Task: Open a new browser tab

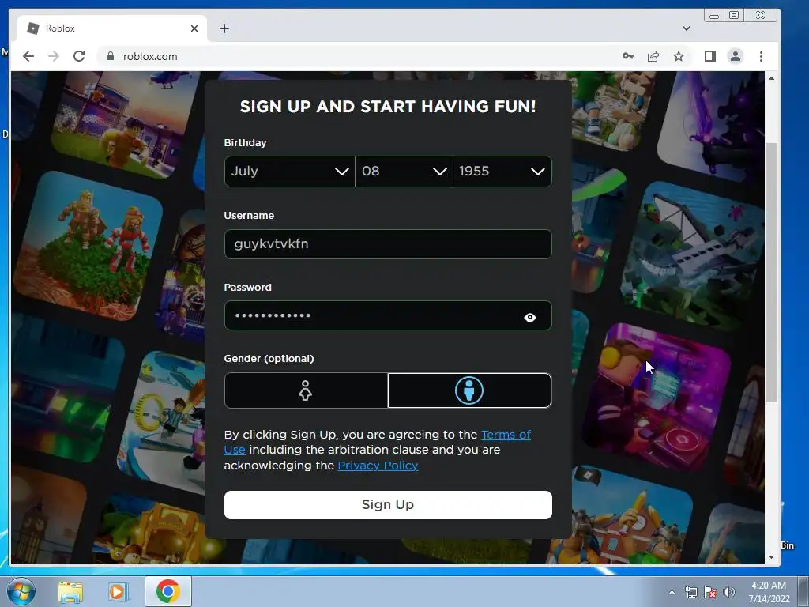Action: (x=224, y=28)
